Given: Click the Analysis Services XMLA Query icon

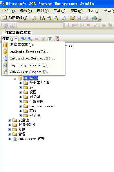Looking at the screenshot, I should click(56, 18).
